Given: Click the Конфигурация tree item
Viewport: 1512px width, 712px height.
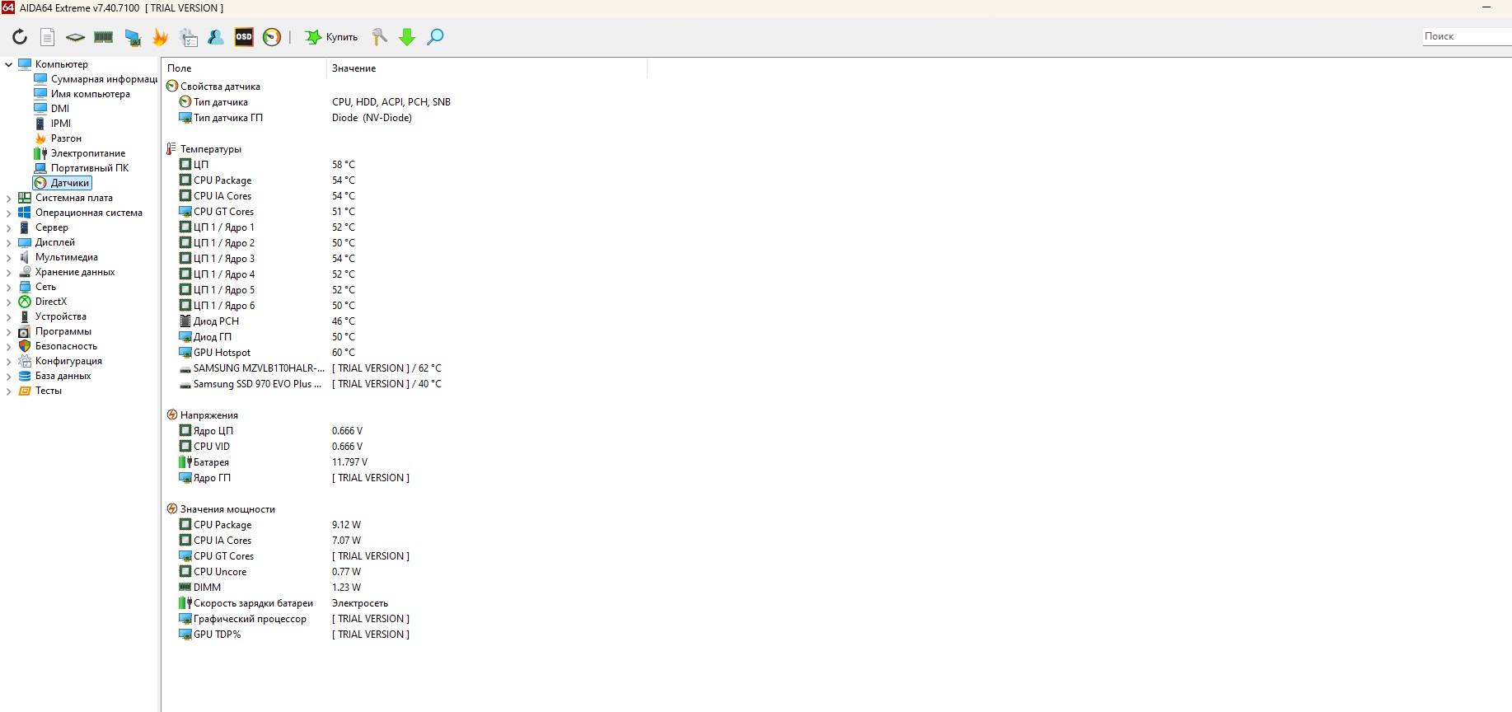Looking at the screenshot, I should click(68, 361).
